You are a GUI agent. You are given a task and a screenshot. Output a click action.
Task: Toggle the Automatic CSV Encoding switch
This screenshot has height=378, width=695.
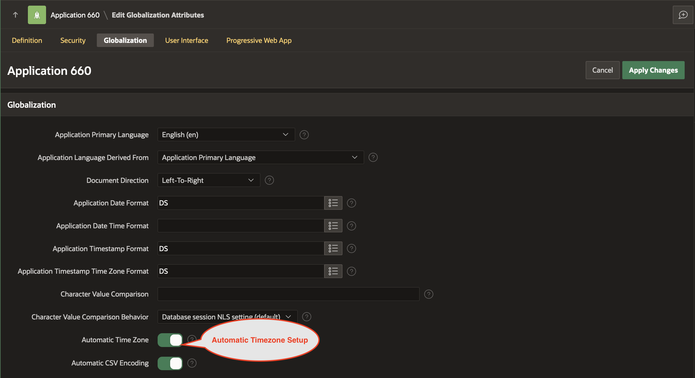tap(170, 363)
